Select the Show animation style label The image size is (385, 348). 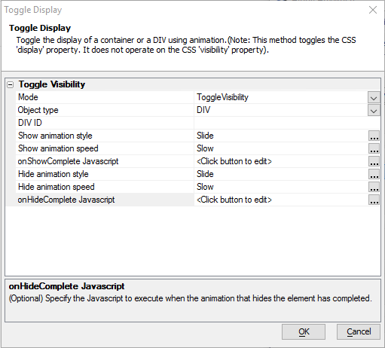click(x=55, y=136)
